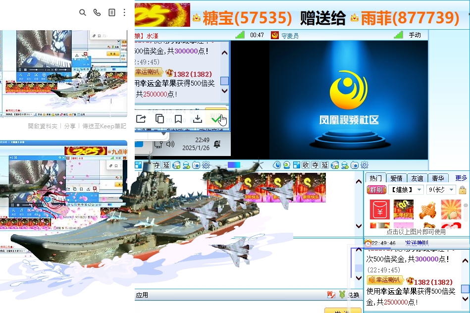Open settings gear under 守麦员 video
This screenshot has width=470, height=313.
[x=365, y=165]
